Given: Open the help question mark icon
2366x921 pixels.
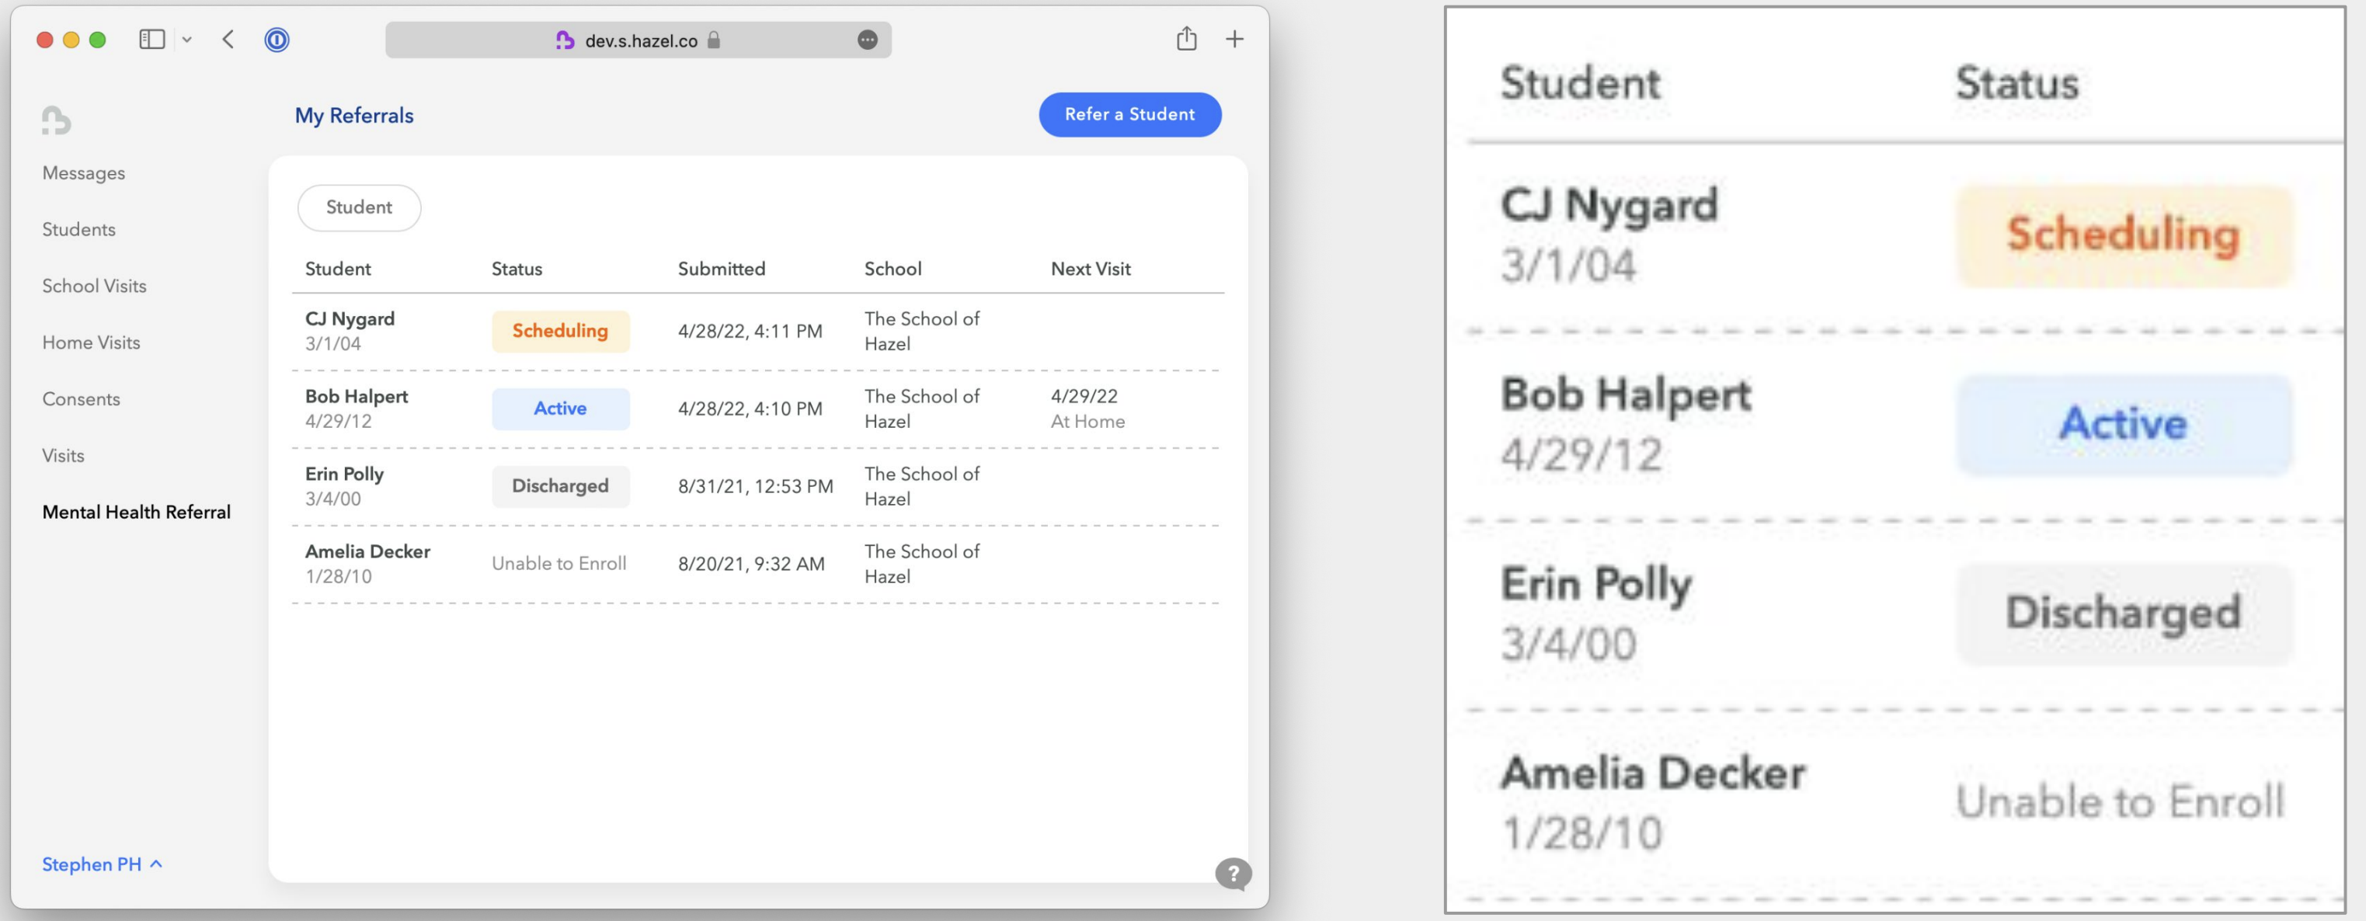Looking at the screenshot, I should (1232, 874).
